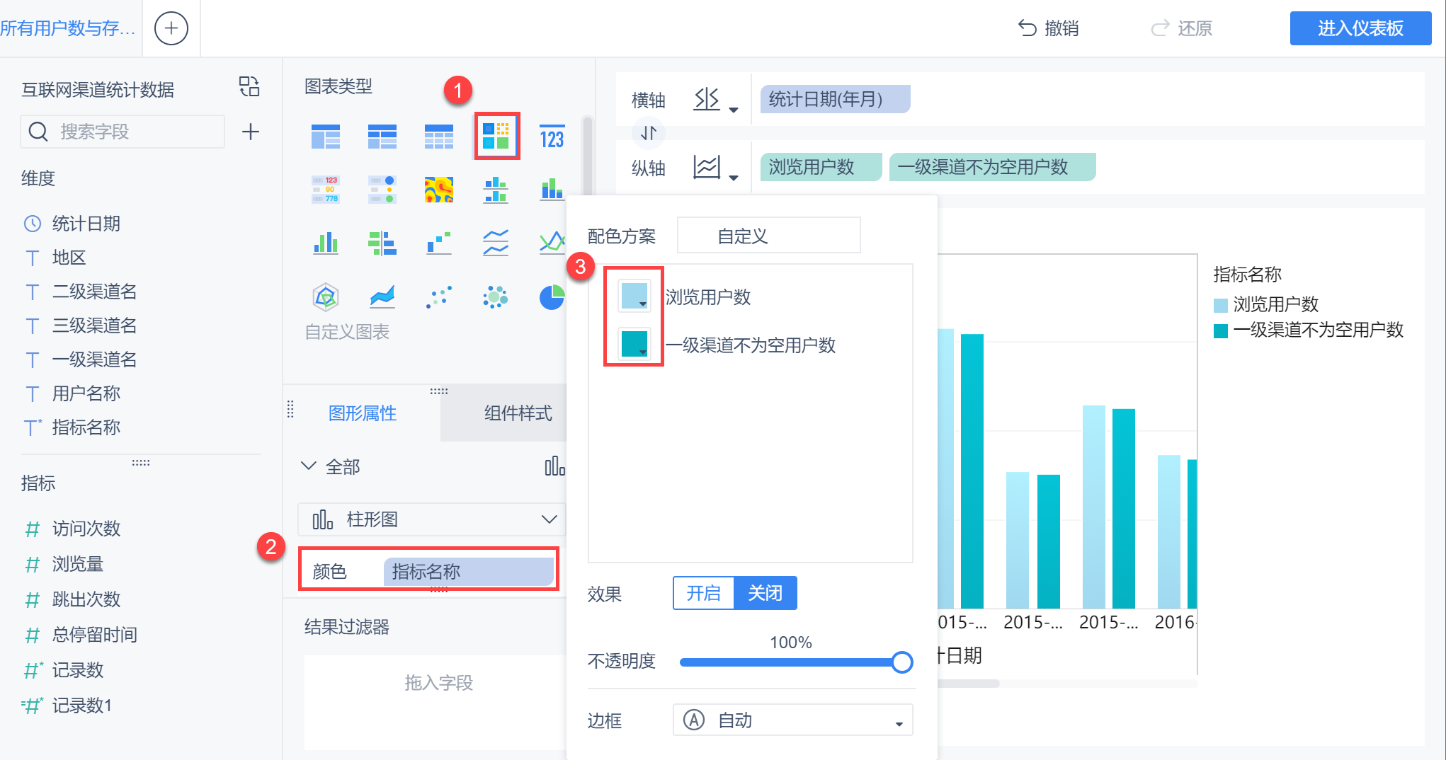The width and height of the screenshot is (1446, 760).
Task: Click the 搜索字段 search box
Action: [x=123, y=132]
